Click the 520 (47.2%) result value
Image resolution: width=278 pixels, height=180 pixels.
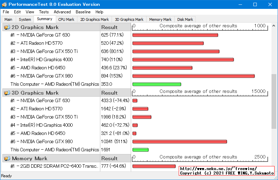(112, 43)
